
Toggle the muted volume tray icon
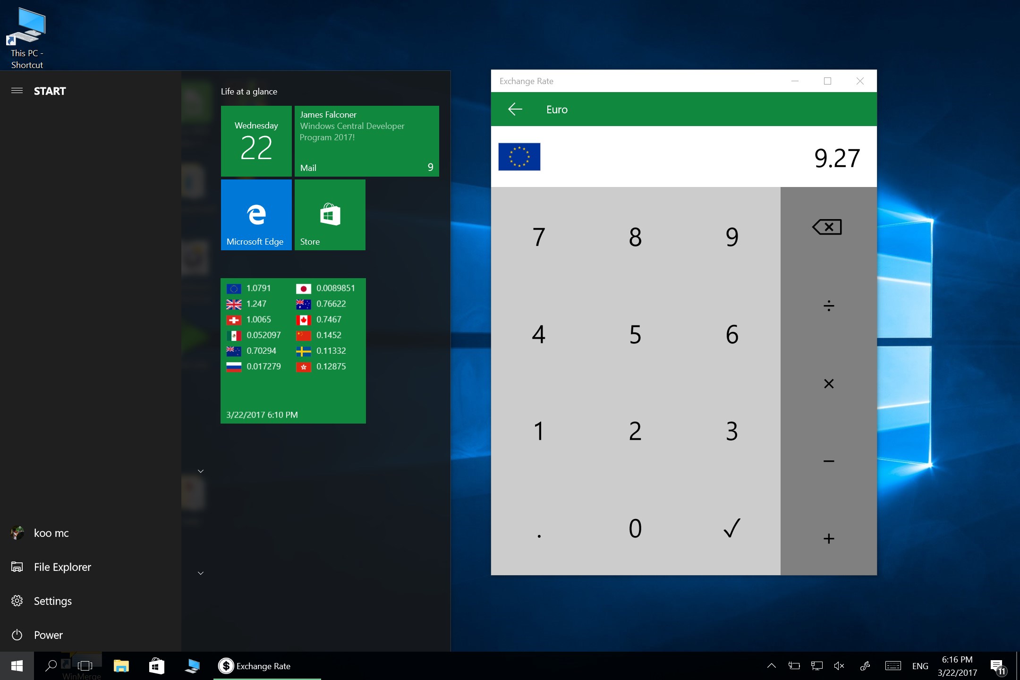point(839,666)
